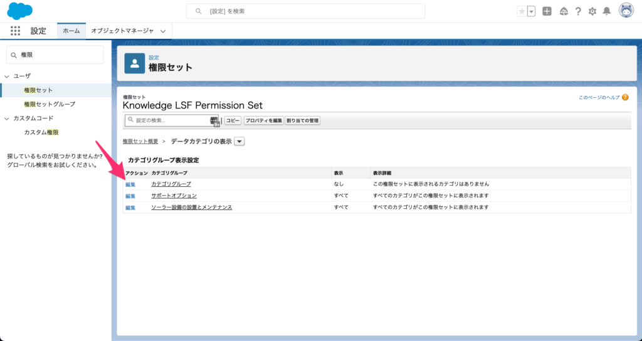Open the App Launcher grid icon

coord(15,31)
